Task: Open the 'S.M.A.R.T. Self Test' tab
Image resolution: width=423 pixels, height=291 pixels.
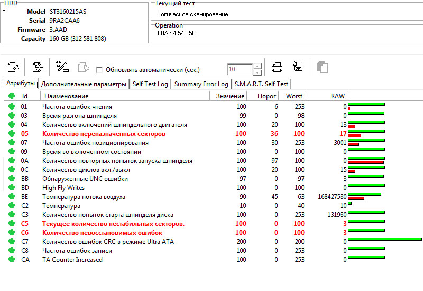Action: 261,84
